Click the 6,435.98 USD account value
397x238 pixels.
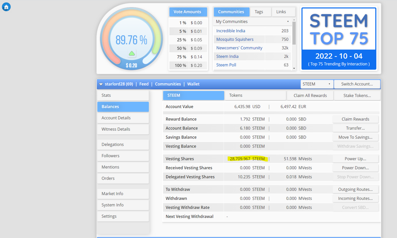pyautogui.click(x=247, y=107)
